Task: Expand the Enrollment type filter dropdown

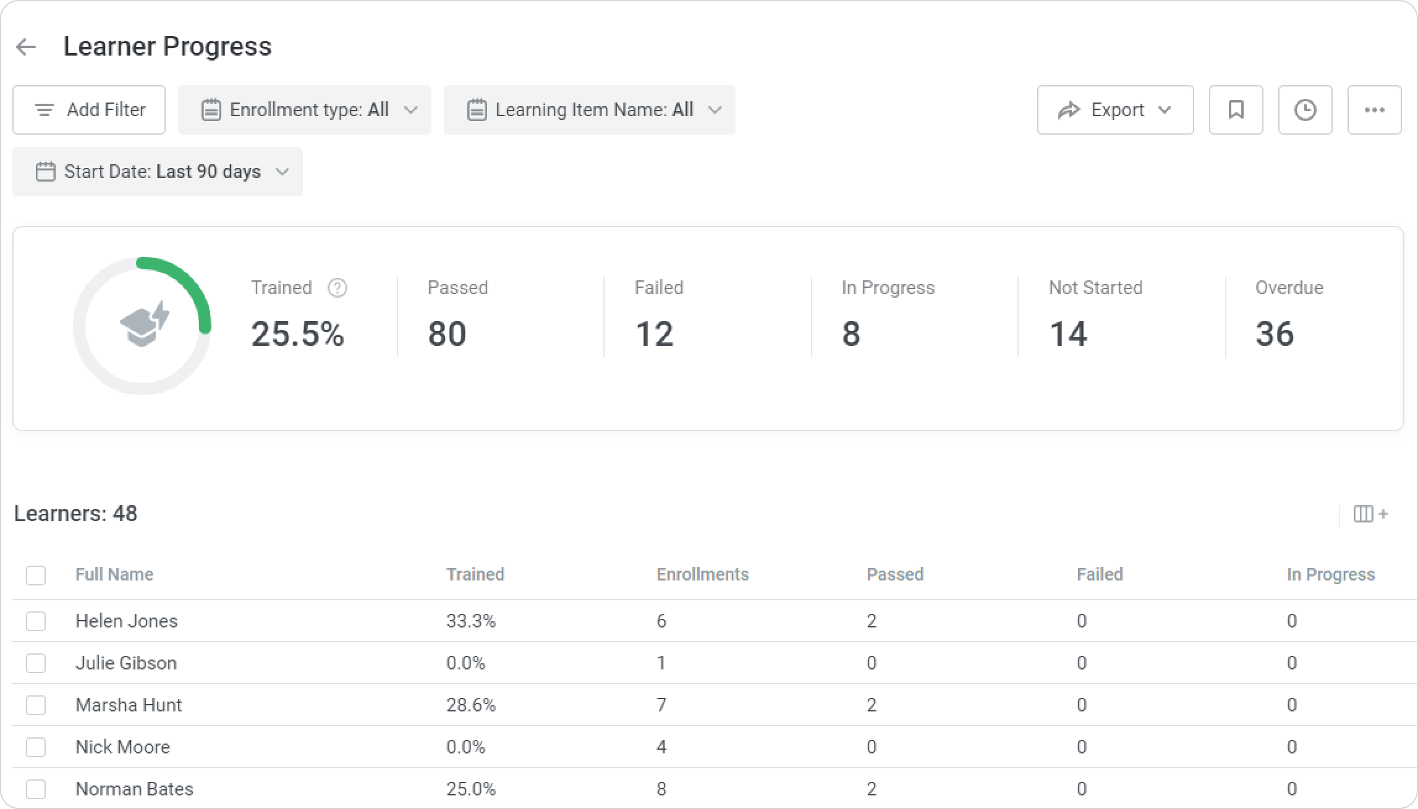Action: [305, 110]
